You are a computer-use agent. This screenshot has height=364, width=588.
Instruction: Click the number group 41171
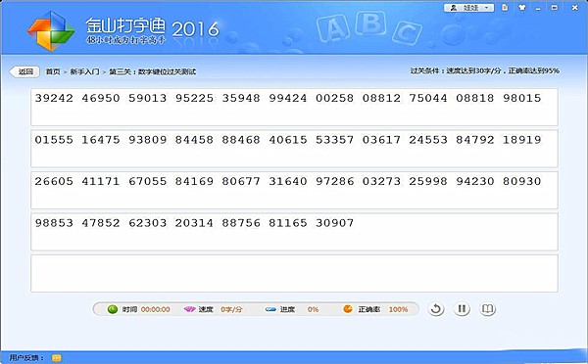click(101, 181)
